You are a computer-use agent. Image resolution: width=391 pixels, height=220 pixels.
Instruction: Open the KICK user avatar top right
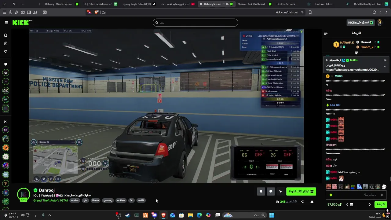coord(379,23)
